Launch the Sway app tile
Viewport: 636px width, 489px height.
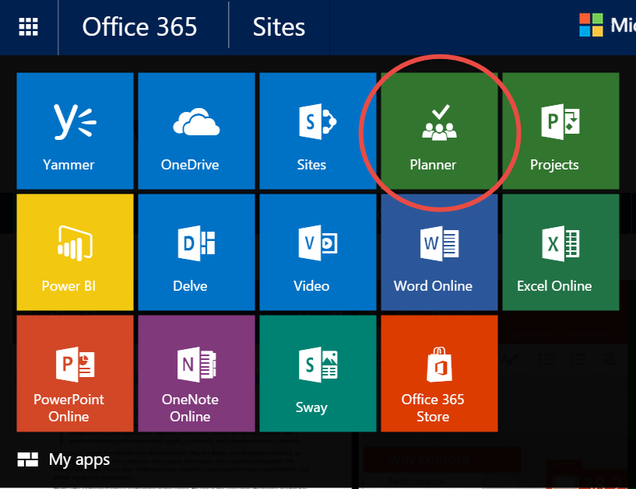pyautogui.click(x=318, y=373)
